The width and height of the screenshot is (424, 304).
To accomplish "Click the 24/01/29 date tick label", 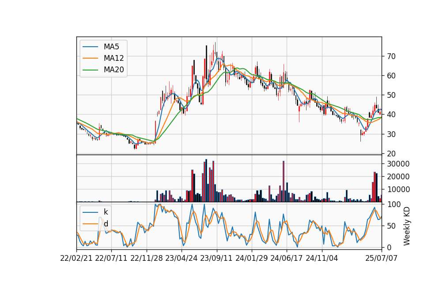I will click(x=251, y=258).
